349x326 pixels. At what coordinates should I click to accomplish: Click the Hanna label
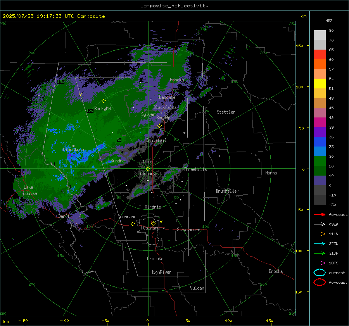tap(271, 173)
